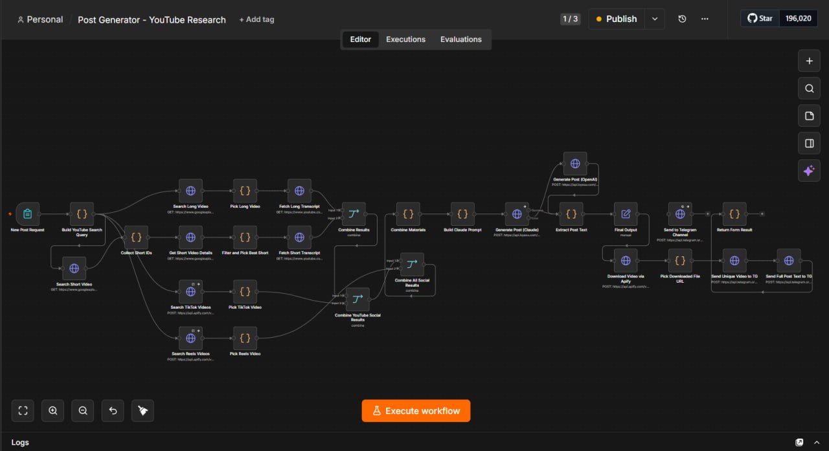Open the Combine Materials node

(408, 214)
